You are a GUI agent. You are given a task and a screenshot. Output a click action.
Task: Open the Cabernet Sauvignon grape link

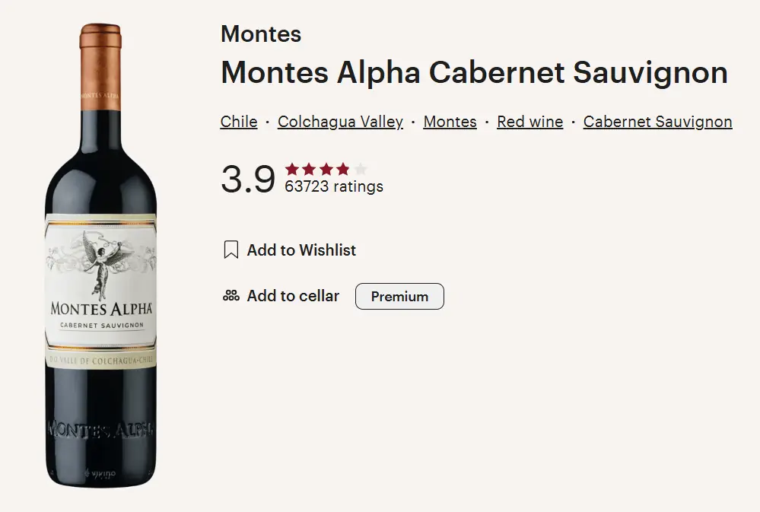coord(657,122)
